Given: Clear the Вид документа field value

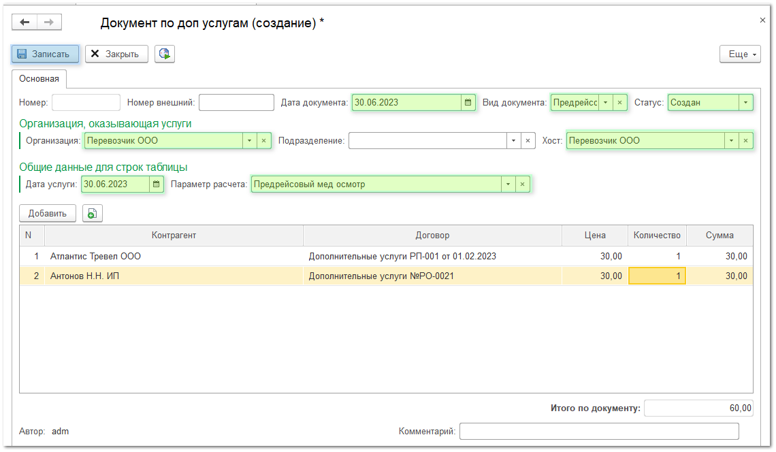Looking at the screenshot, I should 619,103.
